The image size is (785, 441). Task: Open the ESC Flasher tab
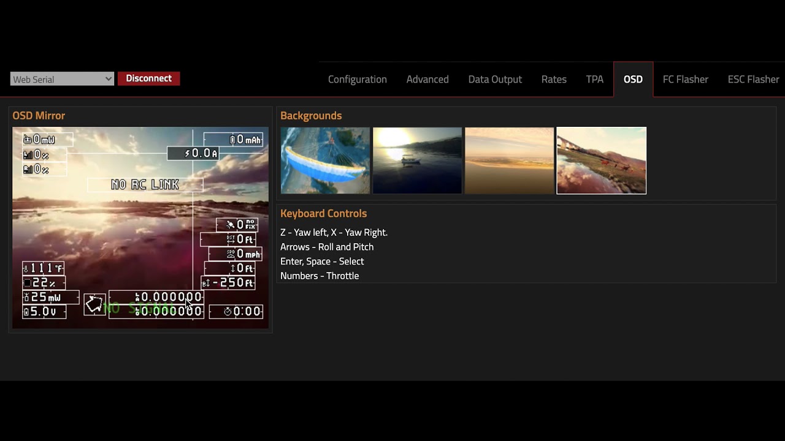click(753, 79)
